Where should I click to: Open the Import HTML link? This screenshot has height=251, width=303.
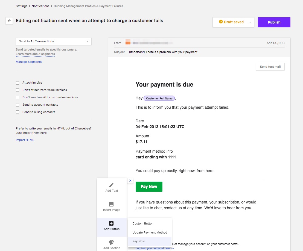click(x=25, y=140)
